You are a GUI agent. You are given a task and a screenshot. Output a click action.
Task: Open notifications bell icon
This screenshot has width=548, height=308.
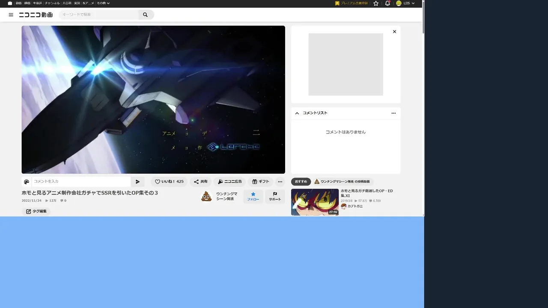[387, 3]
